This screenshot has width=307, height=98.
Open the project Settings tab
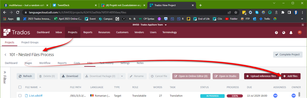click(125, 63)
